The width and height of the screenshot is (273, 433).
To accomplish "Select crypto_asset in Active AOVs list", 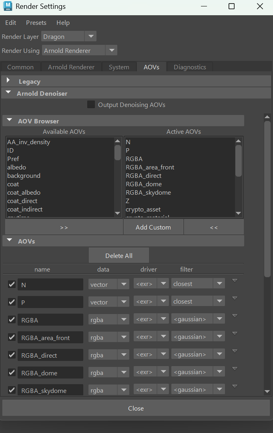I will tap(143, 209).
